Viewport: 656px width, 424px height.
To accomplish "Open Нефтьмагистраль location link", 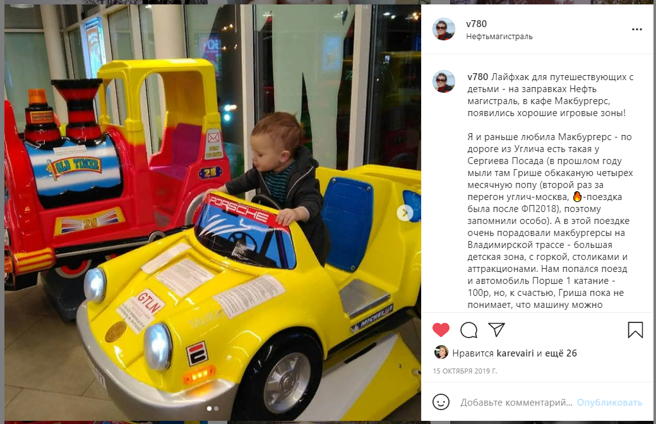I will (x=499, y=37).
